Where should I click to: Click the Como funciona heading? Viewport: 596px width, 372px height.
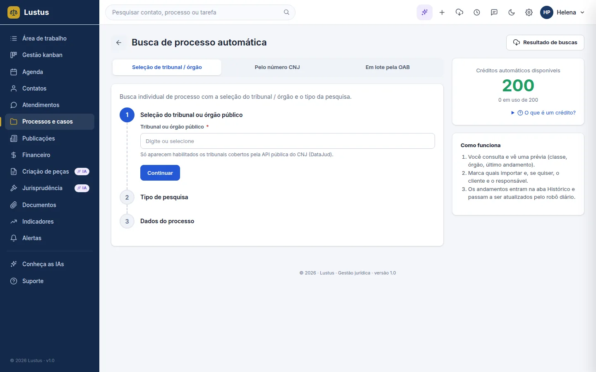click(481, 145)
